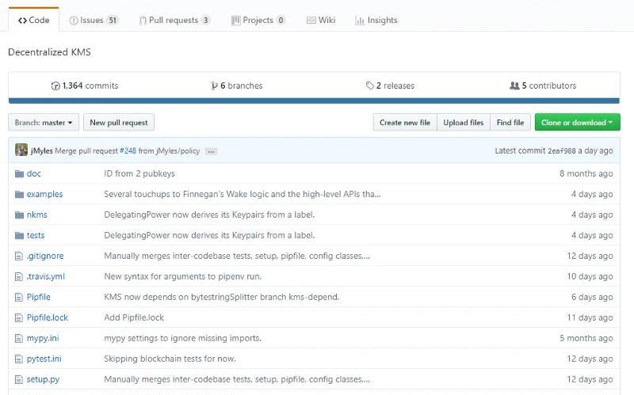Open the examples folder

point(44,194)
